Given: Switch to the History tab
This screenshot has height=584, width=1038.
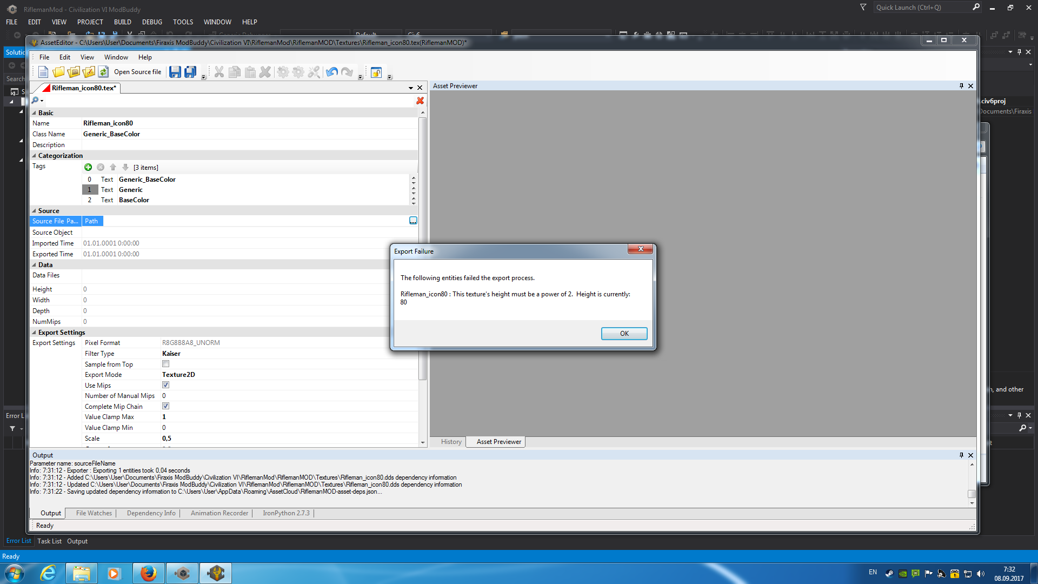Looking at the screenshot, I should coord(451,442).
